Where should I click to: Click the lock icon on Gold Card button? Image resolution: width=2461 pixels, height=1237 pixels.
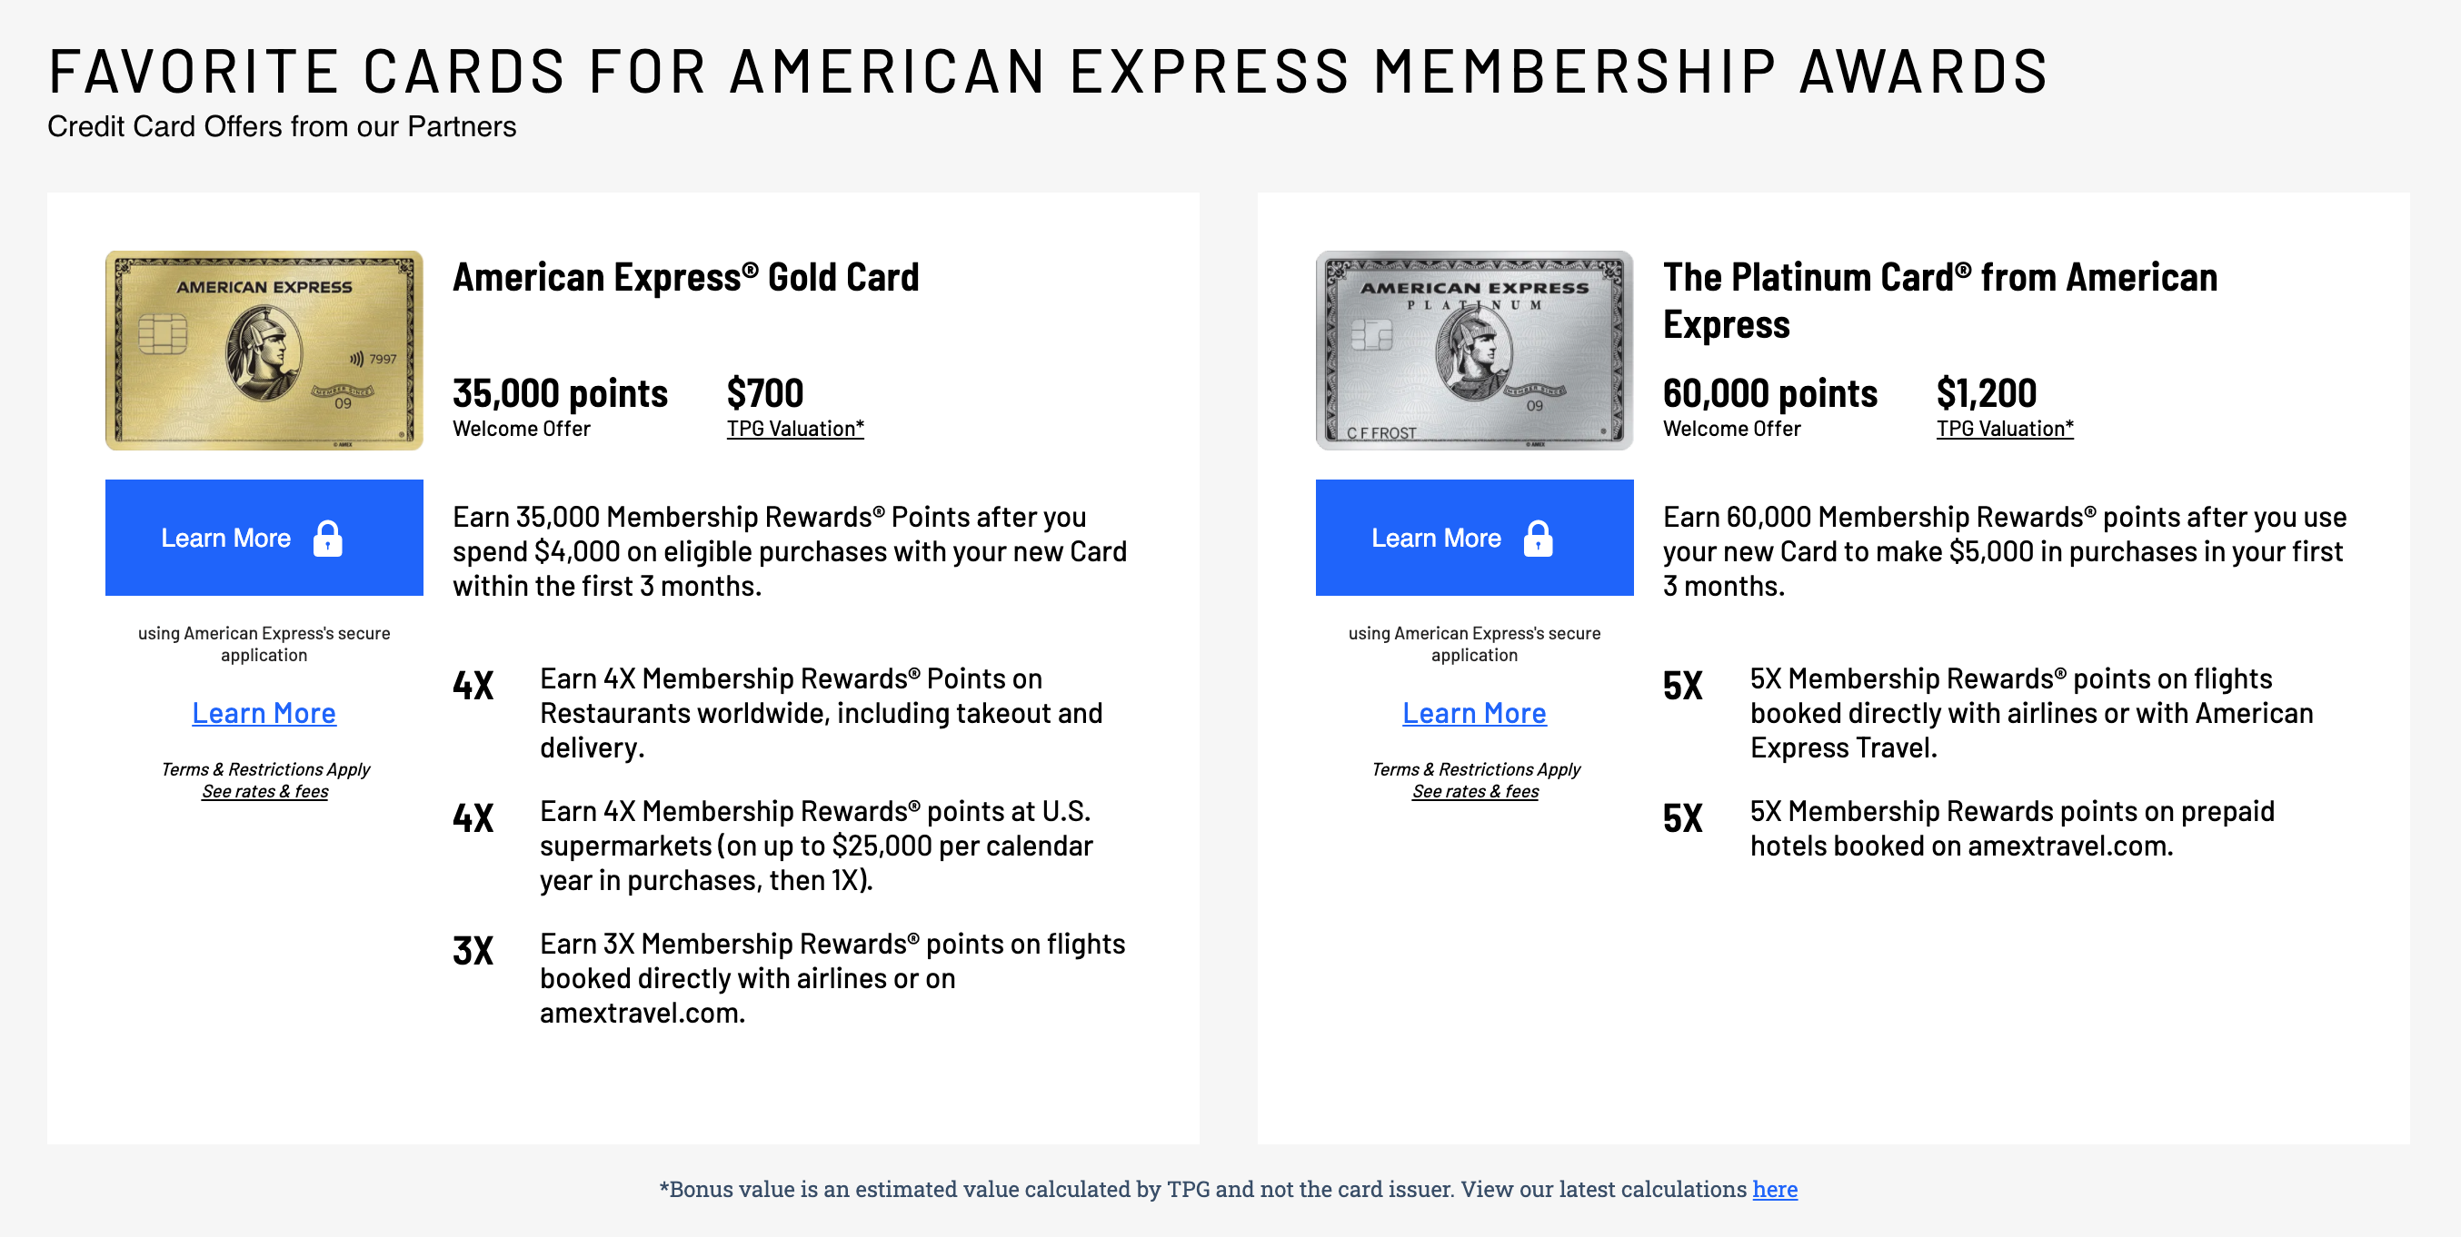(x=328, y=539)
